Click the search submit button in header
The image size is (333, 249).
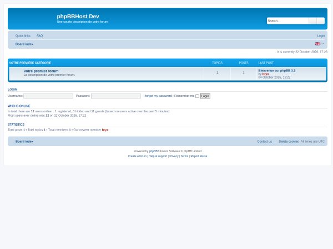312,21
